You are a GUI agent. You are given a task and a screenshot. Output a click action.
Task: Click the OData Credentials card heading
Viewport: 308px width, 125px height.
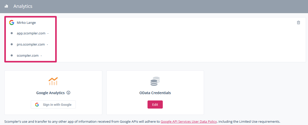(x=155, y=93)
